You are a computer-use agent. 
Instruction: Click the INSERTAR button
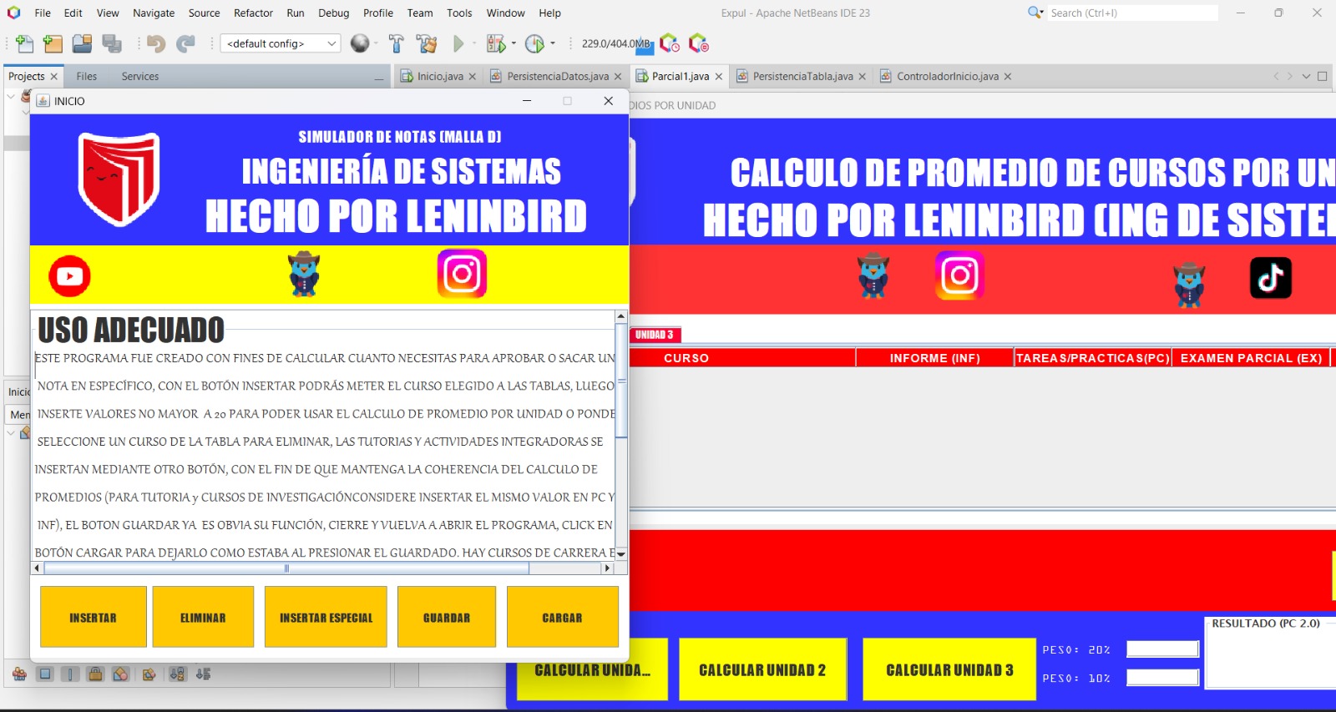(94, 617)
